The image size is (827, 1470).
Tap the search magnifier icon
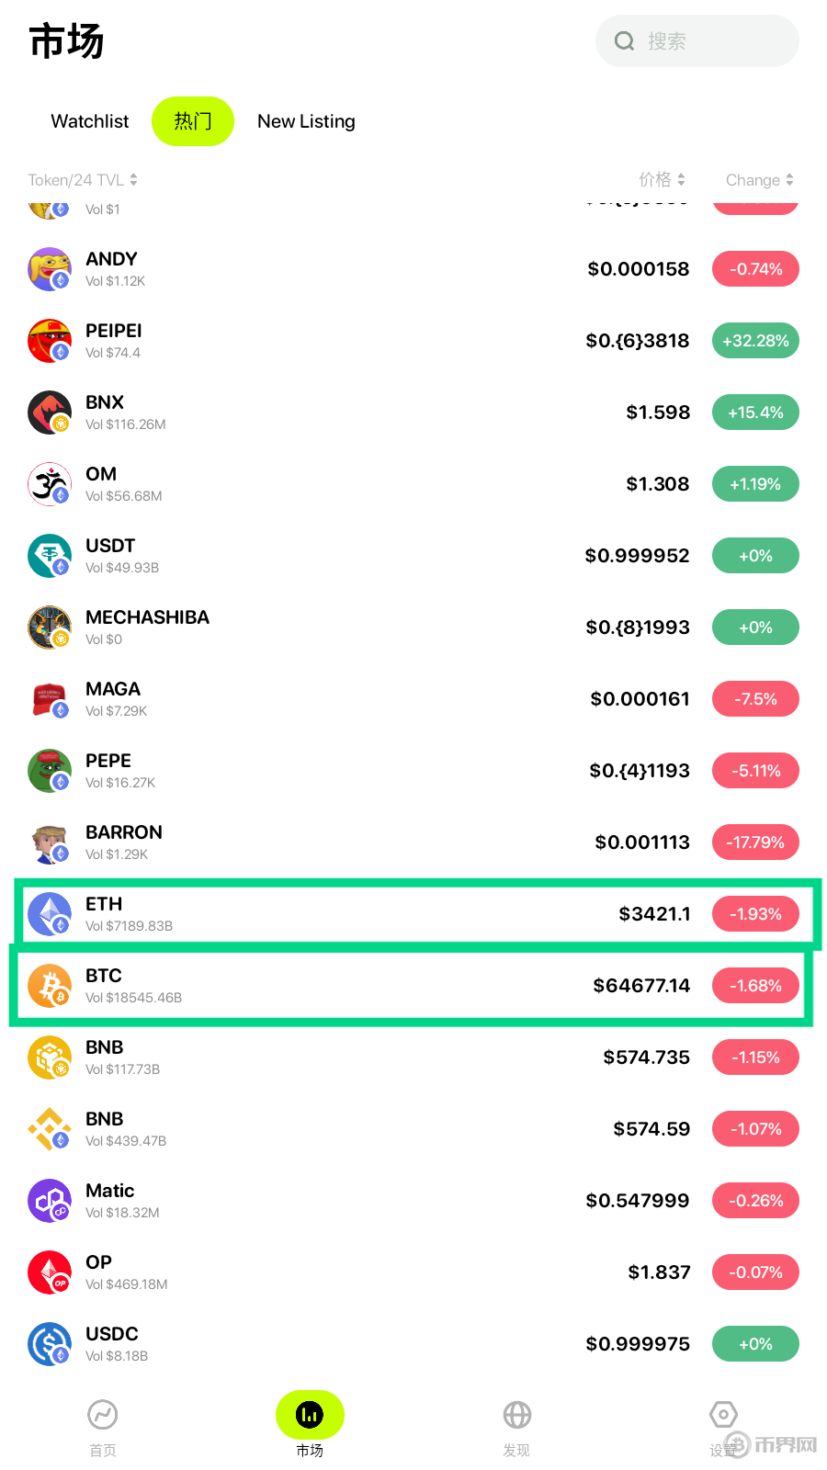point(625,41)
